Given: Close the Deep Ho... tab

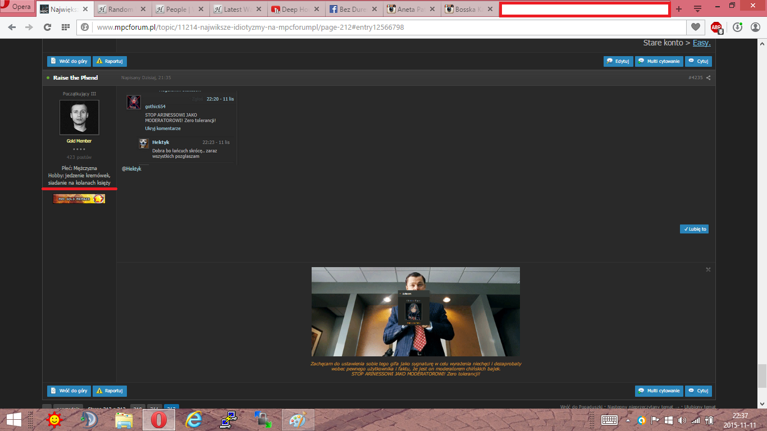Looking at the screenshot, I should coord(316,10).
